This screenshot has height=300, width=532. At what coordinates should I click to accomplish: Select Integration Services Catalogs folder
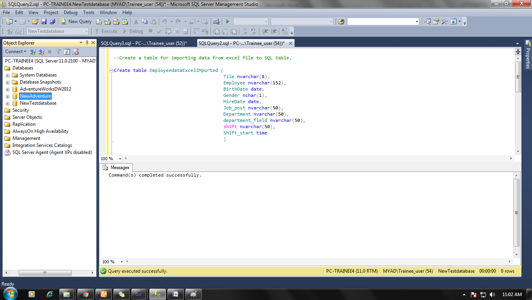click(38, 145)
